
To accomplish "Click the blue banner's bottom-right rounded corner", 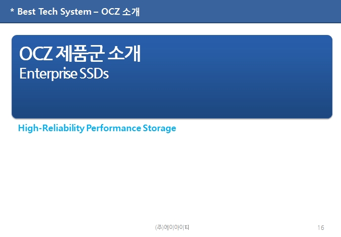I will click(329, 115).
